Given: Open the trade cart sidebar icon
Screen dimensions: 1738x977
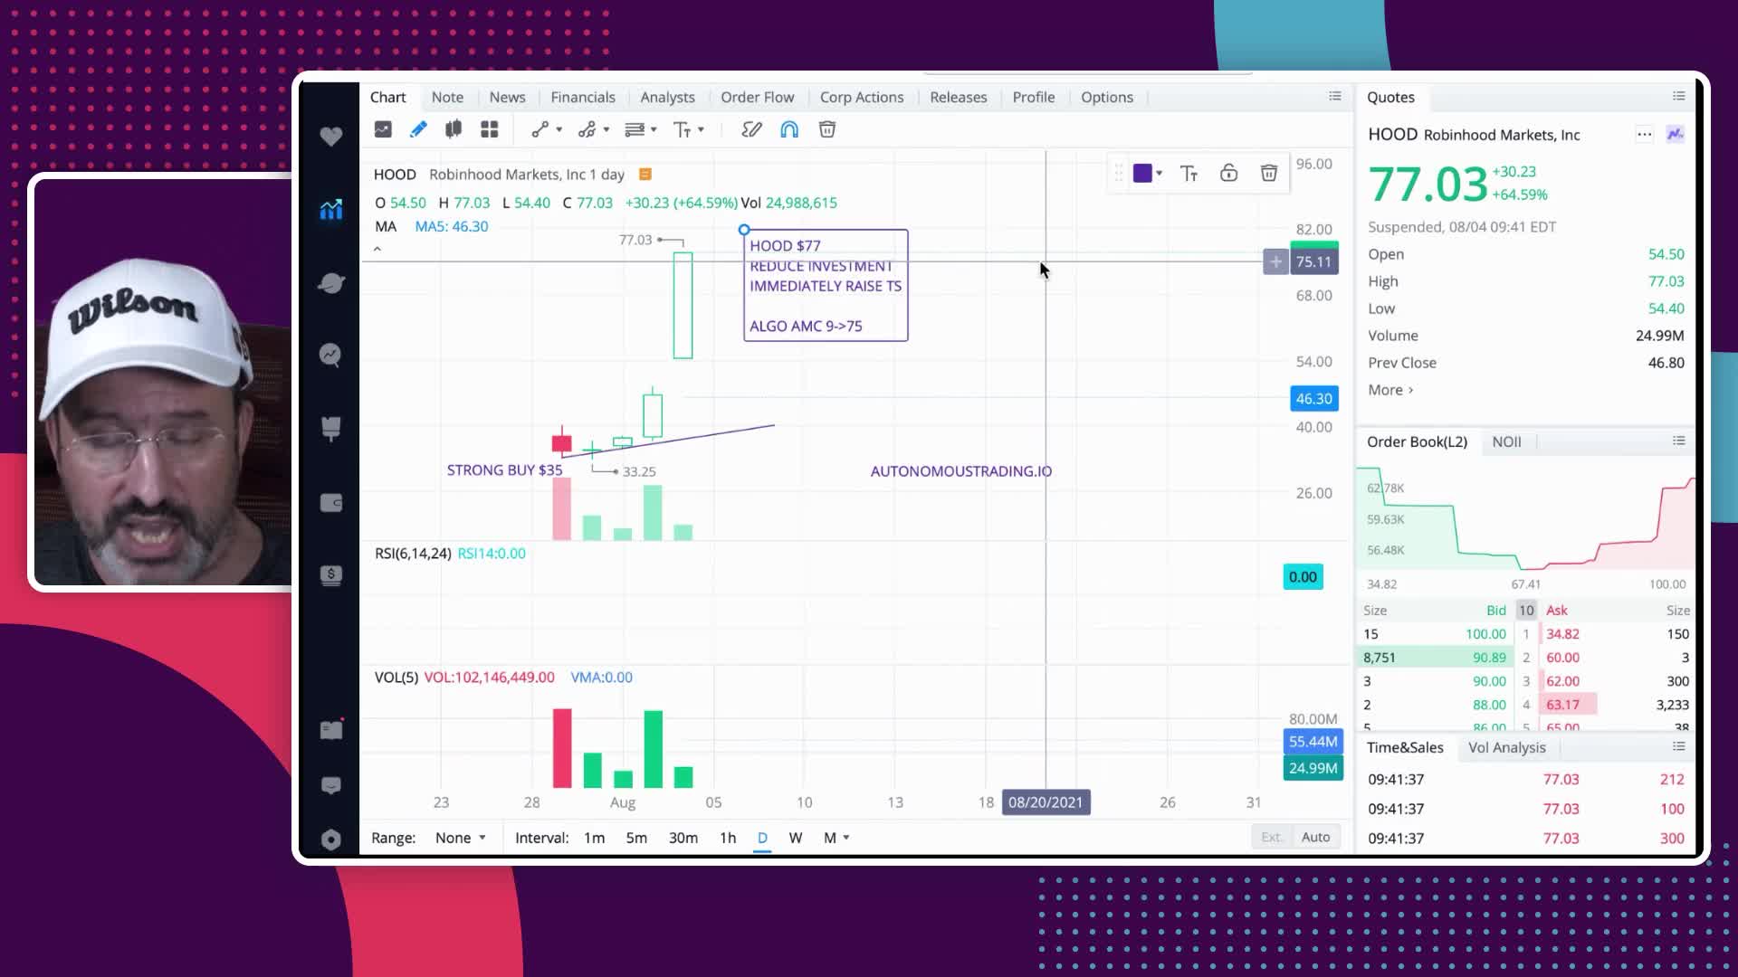Looking at the screenshot, I should tap(330, 428).
